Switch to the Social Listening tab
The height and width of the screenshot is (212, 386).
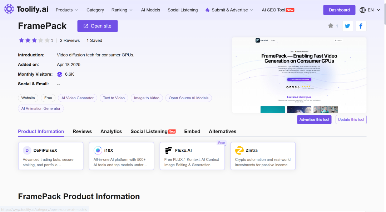pyautogui.click(x=153, y=132)
